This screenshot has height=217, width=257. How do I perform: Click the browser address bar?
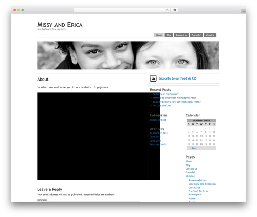click(121, 10)
